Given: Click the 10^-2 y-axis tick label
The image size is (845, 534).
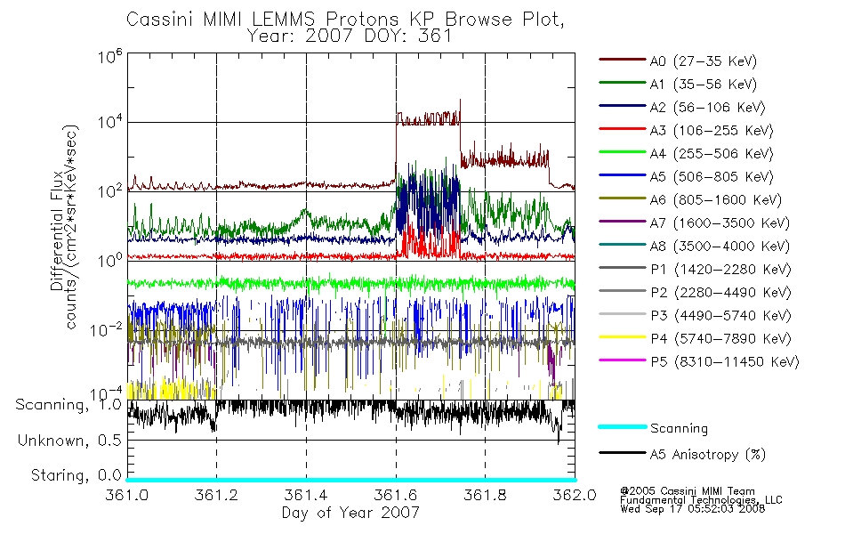Looking at the screenshot, I should (107, 328).
